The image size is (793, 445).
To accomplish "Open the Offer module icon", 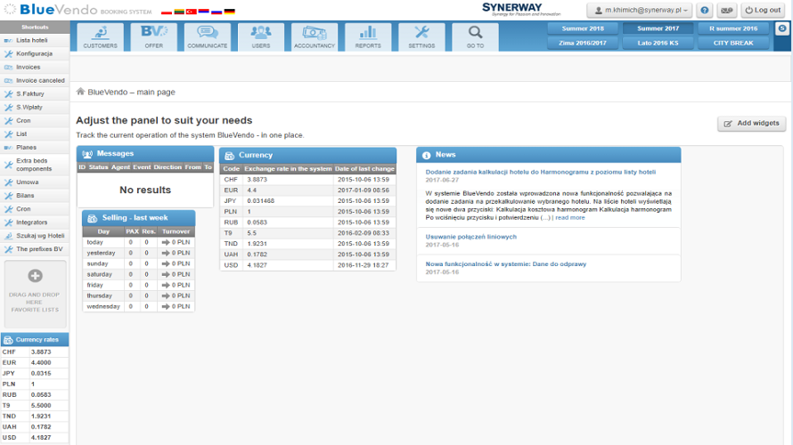I will pos(154,36).
